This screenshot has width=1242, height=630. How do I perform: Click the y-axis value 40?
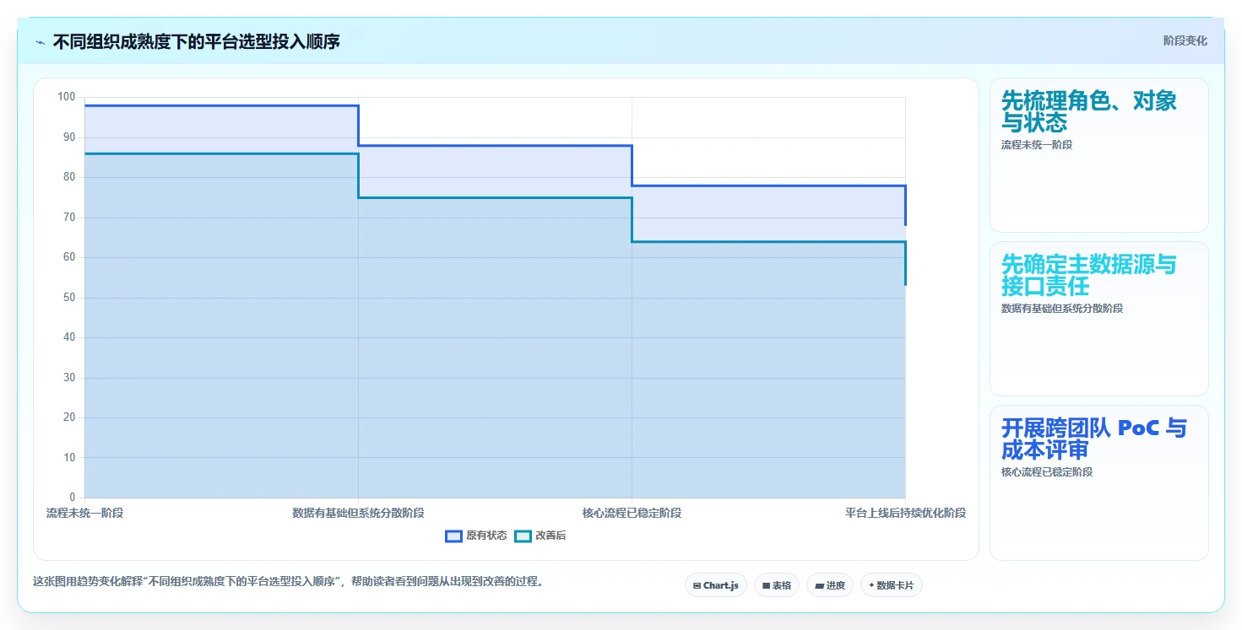point(69,337)
